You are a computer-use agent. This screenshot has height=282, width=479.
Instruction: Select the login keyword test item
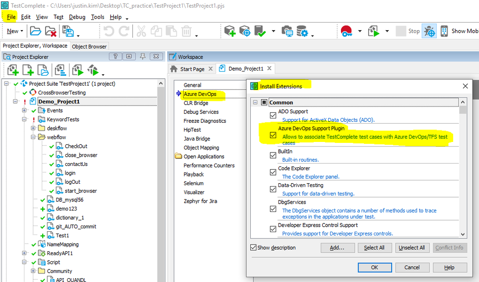coord(70,173)
